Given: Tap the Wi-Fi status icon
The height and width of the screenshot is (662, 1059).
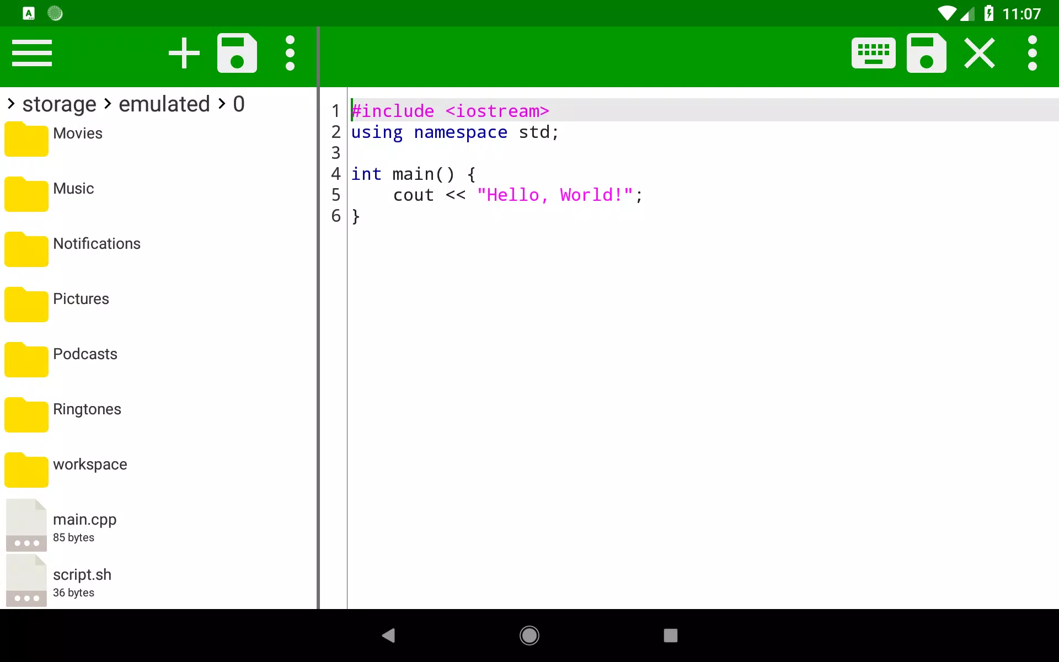Looking at the screenshot, I should pos(947,13).
